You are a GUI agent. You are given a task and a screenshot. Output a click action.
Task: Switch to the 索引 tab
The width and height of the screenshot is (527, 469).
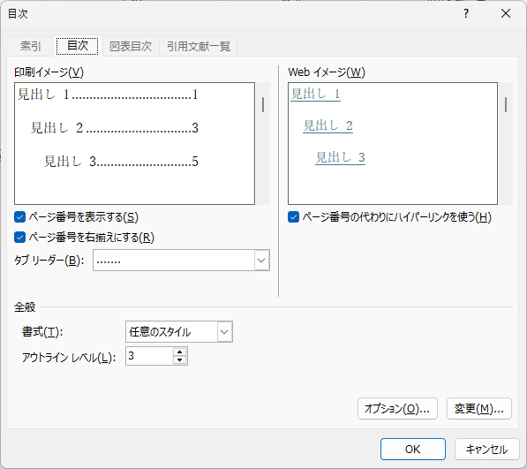click(30, 46)
